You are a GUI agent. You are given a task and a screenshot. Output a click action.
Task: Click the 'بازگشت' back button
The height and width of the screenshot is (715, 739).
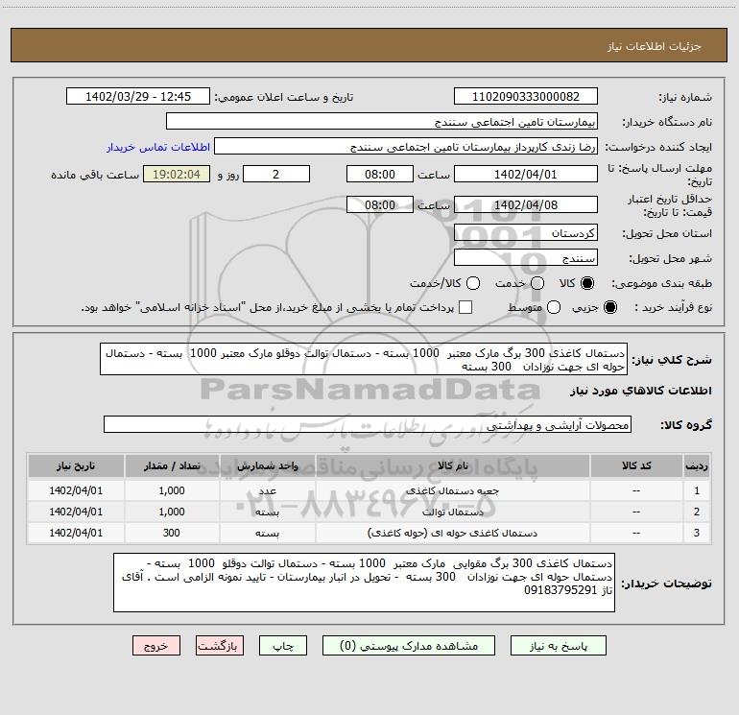coord(220,647)
